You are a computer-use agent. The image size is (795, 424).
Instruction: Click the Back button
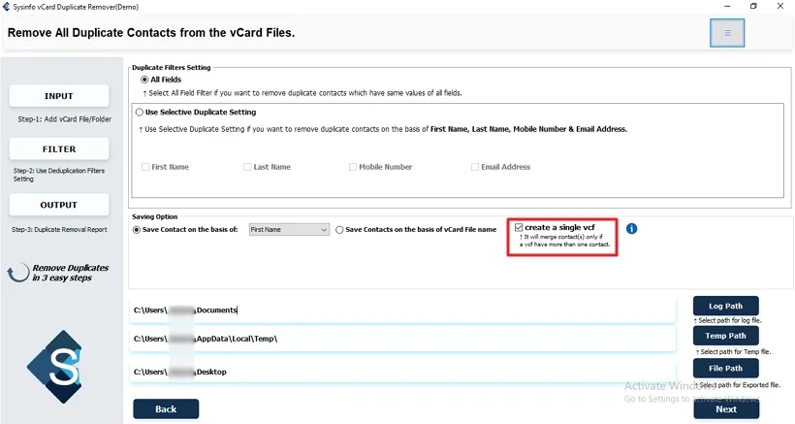pyautogui.click(x=166, y=408)
